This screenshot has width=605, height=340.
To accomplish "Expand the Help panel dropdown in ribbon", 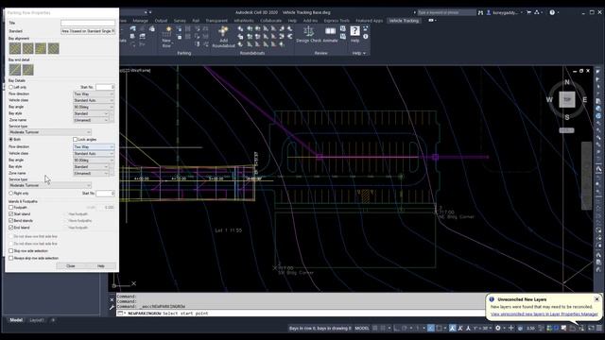I will coord(359,53).
